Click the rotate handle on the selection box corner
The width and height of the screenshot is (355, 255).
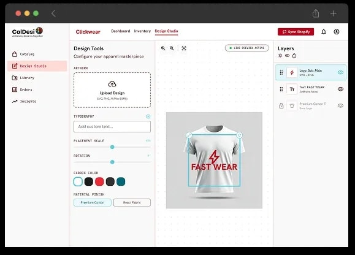pyautogui.click(x=239, y=135)
